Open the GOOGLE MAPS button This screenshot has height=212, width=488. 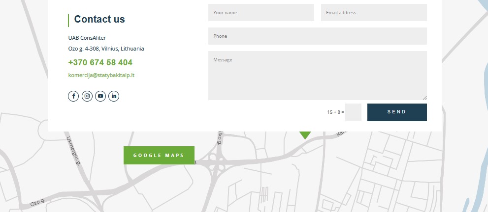coord(159,155)
